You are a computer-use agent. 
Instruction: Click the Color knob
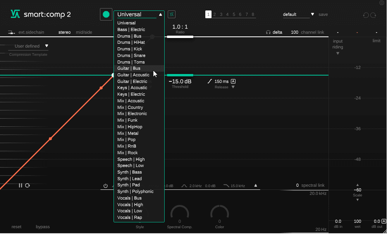[x=219, y=213]
